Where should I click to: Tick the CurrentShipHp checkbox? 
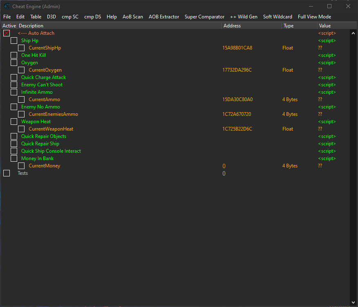pos(21,48)
